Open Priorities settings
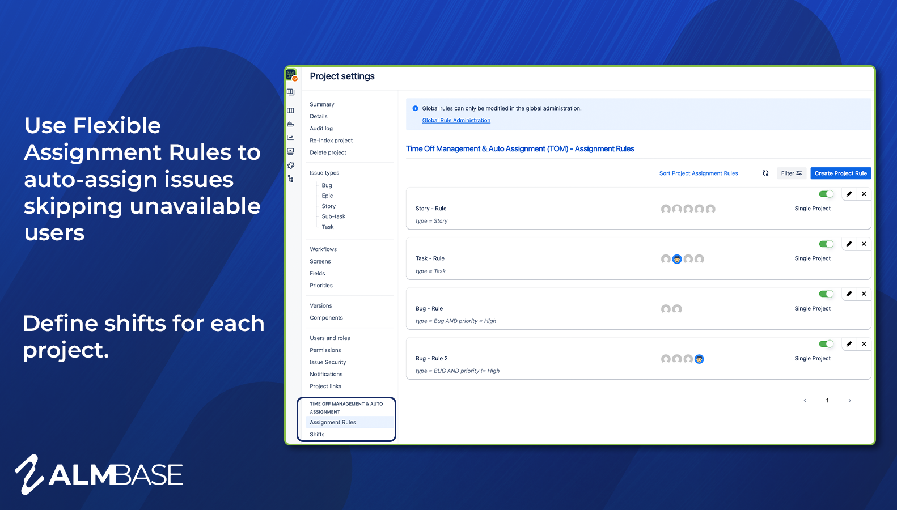Viewport: 897px width, 510px height. (x=321, y=286)
